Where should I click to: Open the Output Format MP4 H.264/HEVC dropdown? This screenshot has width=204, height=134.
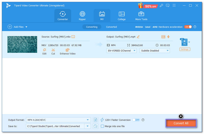point(58,120)
